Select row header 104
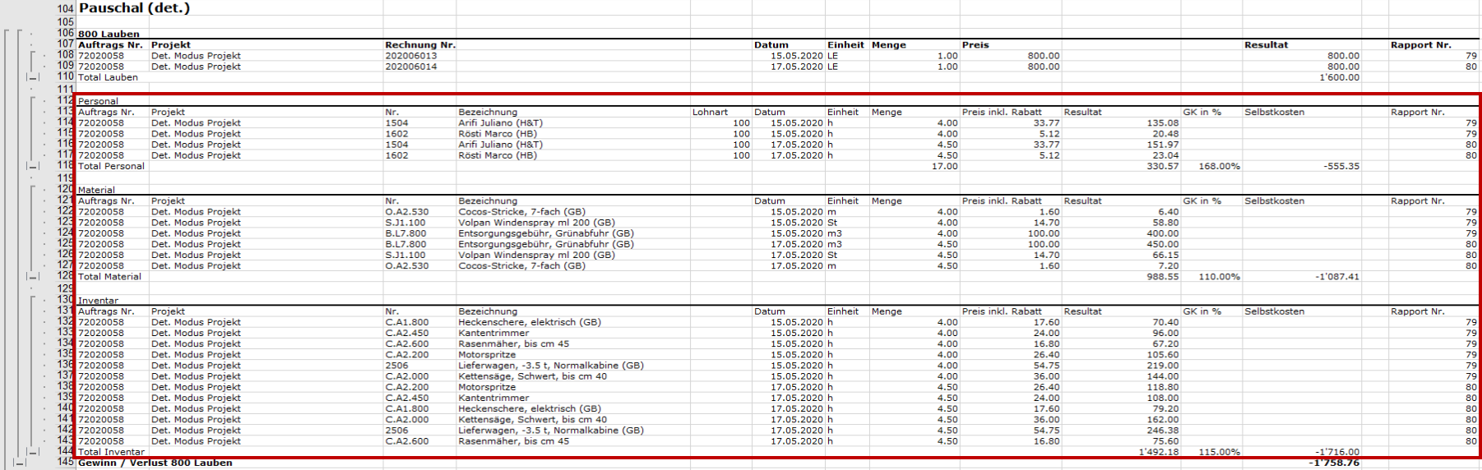The width and height of the screenshot is (1482, 470). click(65, 9)
